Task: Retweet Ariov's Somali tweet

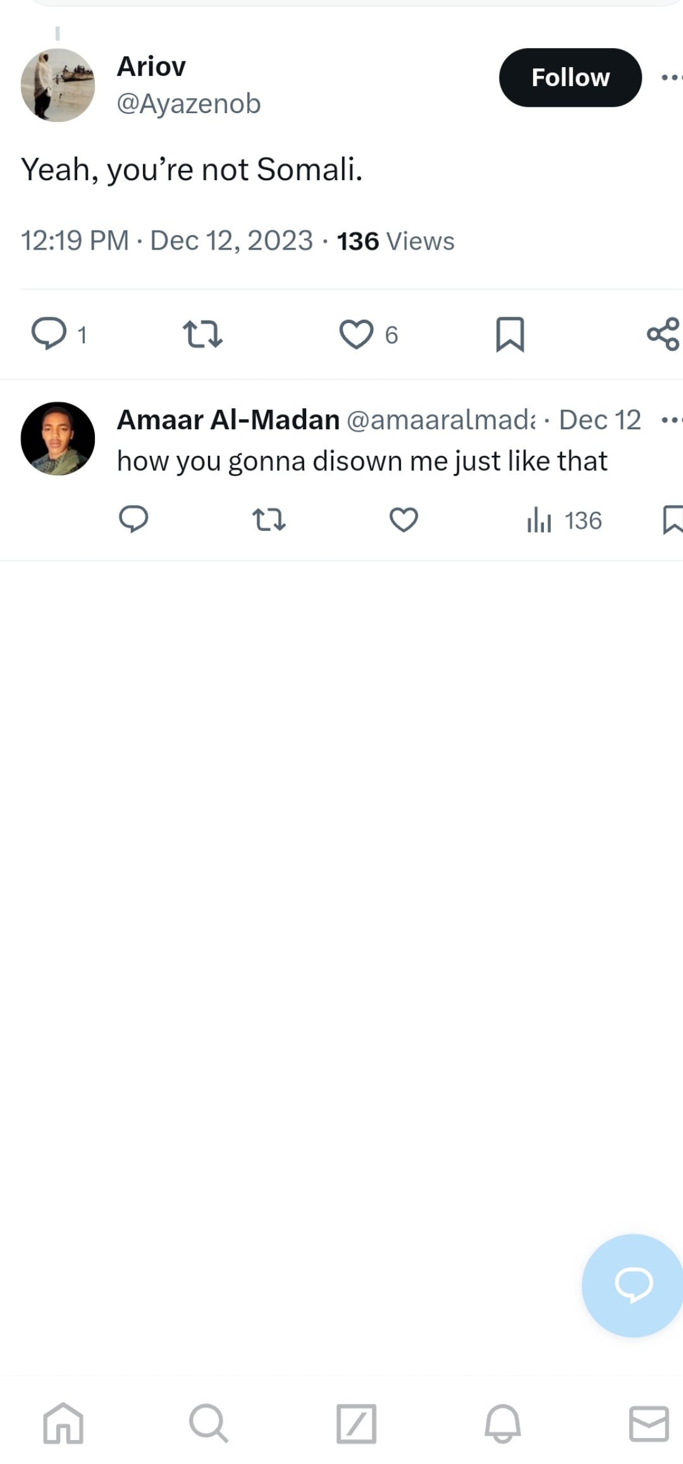Action: point(202,334)
